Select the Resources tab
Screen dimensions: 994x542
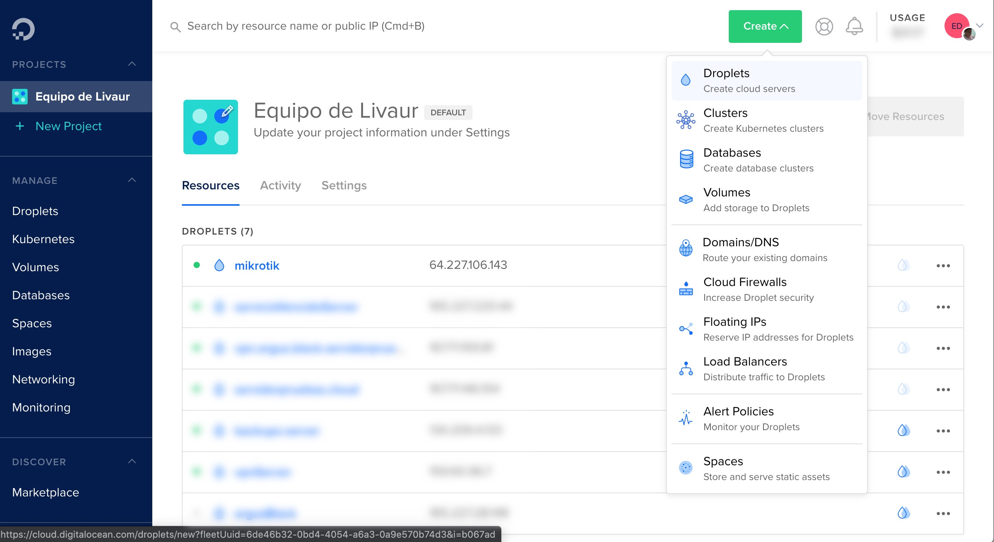click(x=211, y=185)
